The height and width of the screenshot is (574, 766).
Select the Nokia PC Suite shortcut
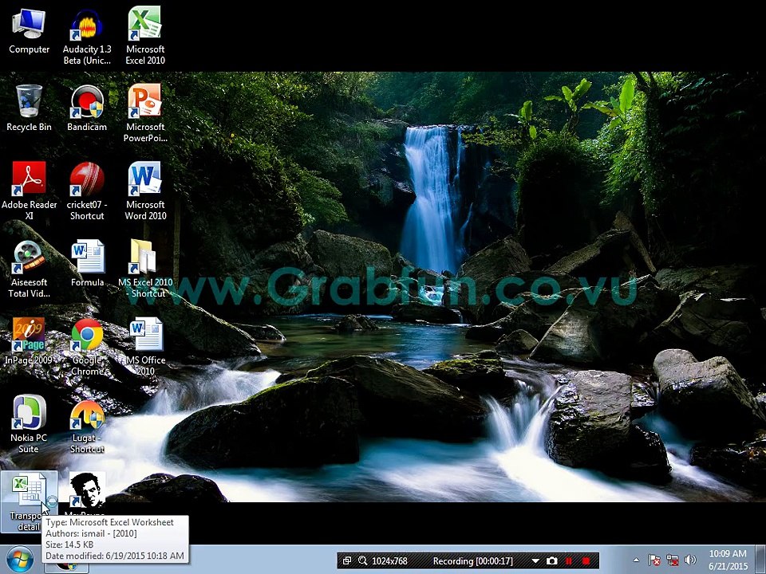pyautogui.click(x=29, y=425)
